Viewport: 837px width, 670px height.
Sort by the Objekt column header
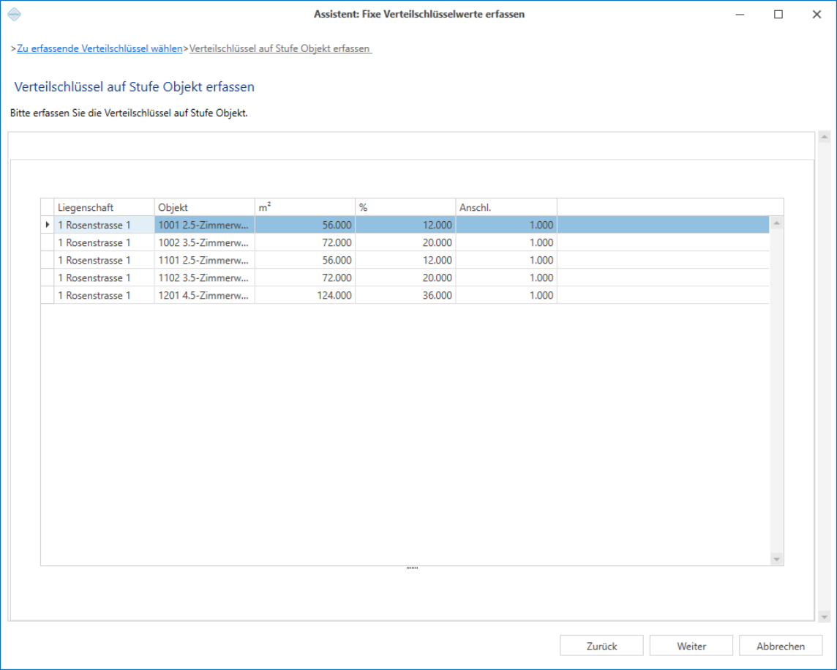[x=204, y=207]
